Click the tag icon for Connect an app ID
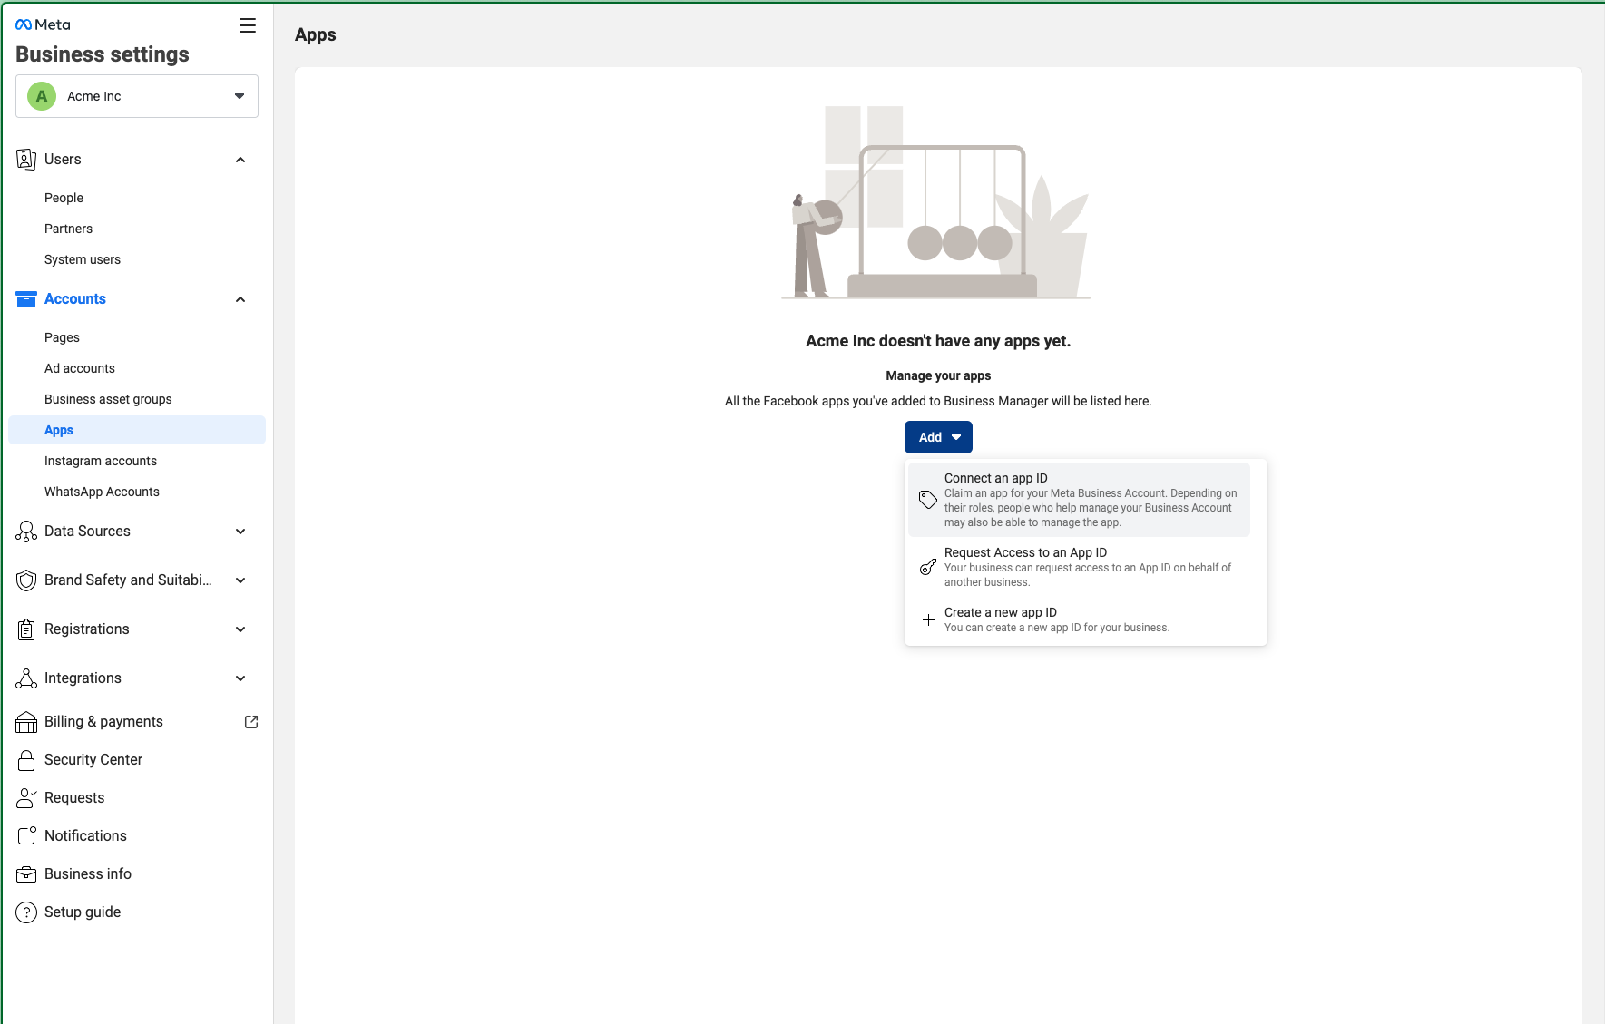1605x1024 pixels. tap(927, 500)
